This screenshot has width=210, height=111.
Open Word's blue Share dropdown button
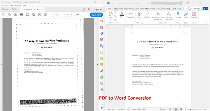point(205,9)
